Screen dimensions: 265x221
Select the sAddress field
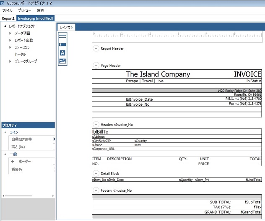click(99, 137)
